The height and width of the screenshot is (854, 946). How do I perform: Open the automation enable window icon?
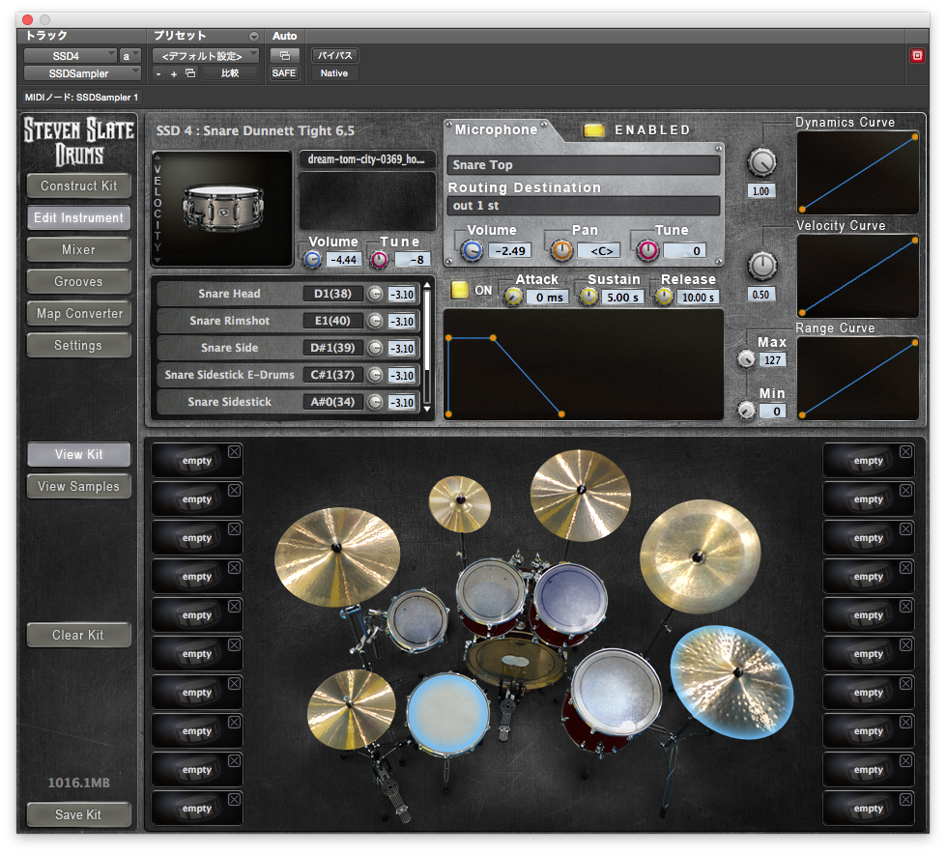click(x=285, y=55)
